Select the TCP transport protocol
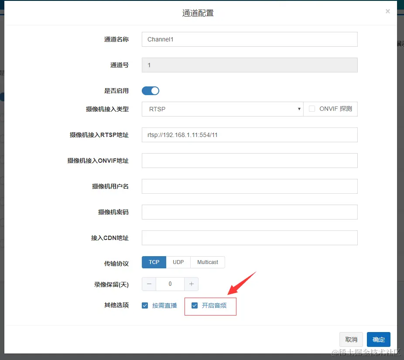Viewport: 404px width, 360px height. click(x=154, y=262)
